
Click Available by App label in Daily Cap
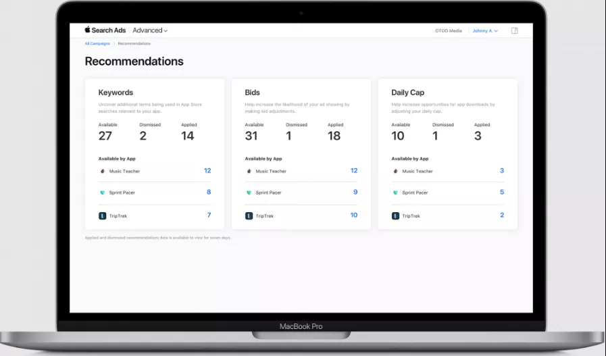[x=409, y=159]
